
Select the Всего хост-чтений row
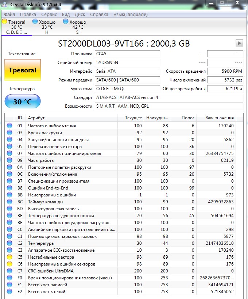click(120, 292)
